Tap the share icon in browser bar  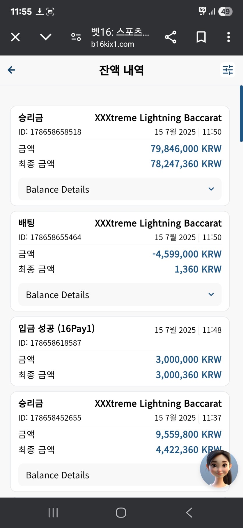coord(171,37)
